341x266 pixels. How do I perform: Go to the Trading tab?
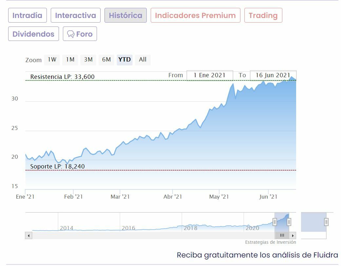click(x=263, y=15)
